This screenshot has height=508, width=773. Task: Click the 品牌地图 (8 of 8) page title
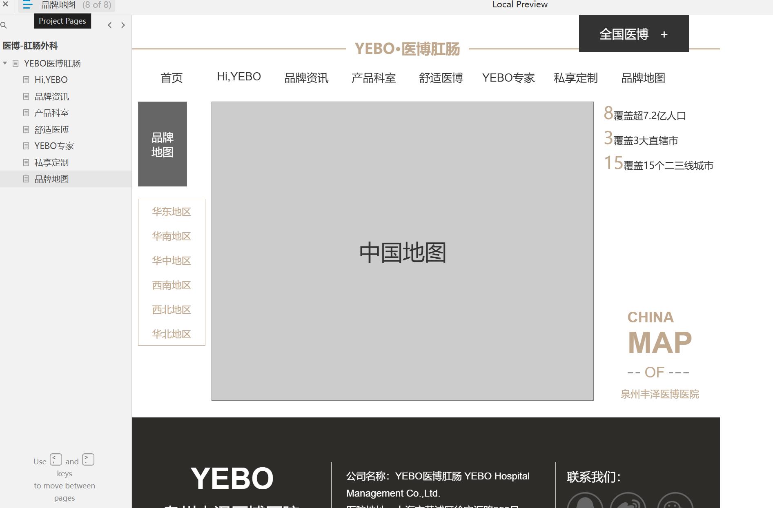coord(76,5)
